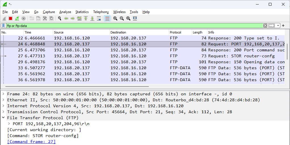Click Current working directory line
This screenshot has width=290, height=145.
pyautogui.click(x=44, y=130)
